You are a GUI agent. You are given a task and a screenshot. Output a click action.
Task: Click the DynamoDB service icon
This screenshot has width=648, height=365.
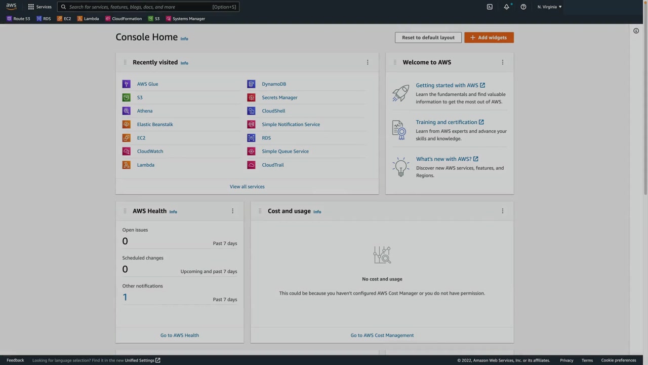pyautogui.click(x=251, y=84)
